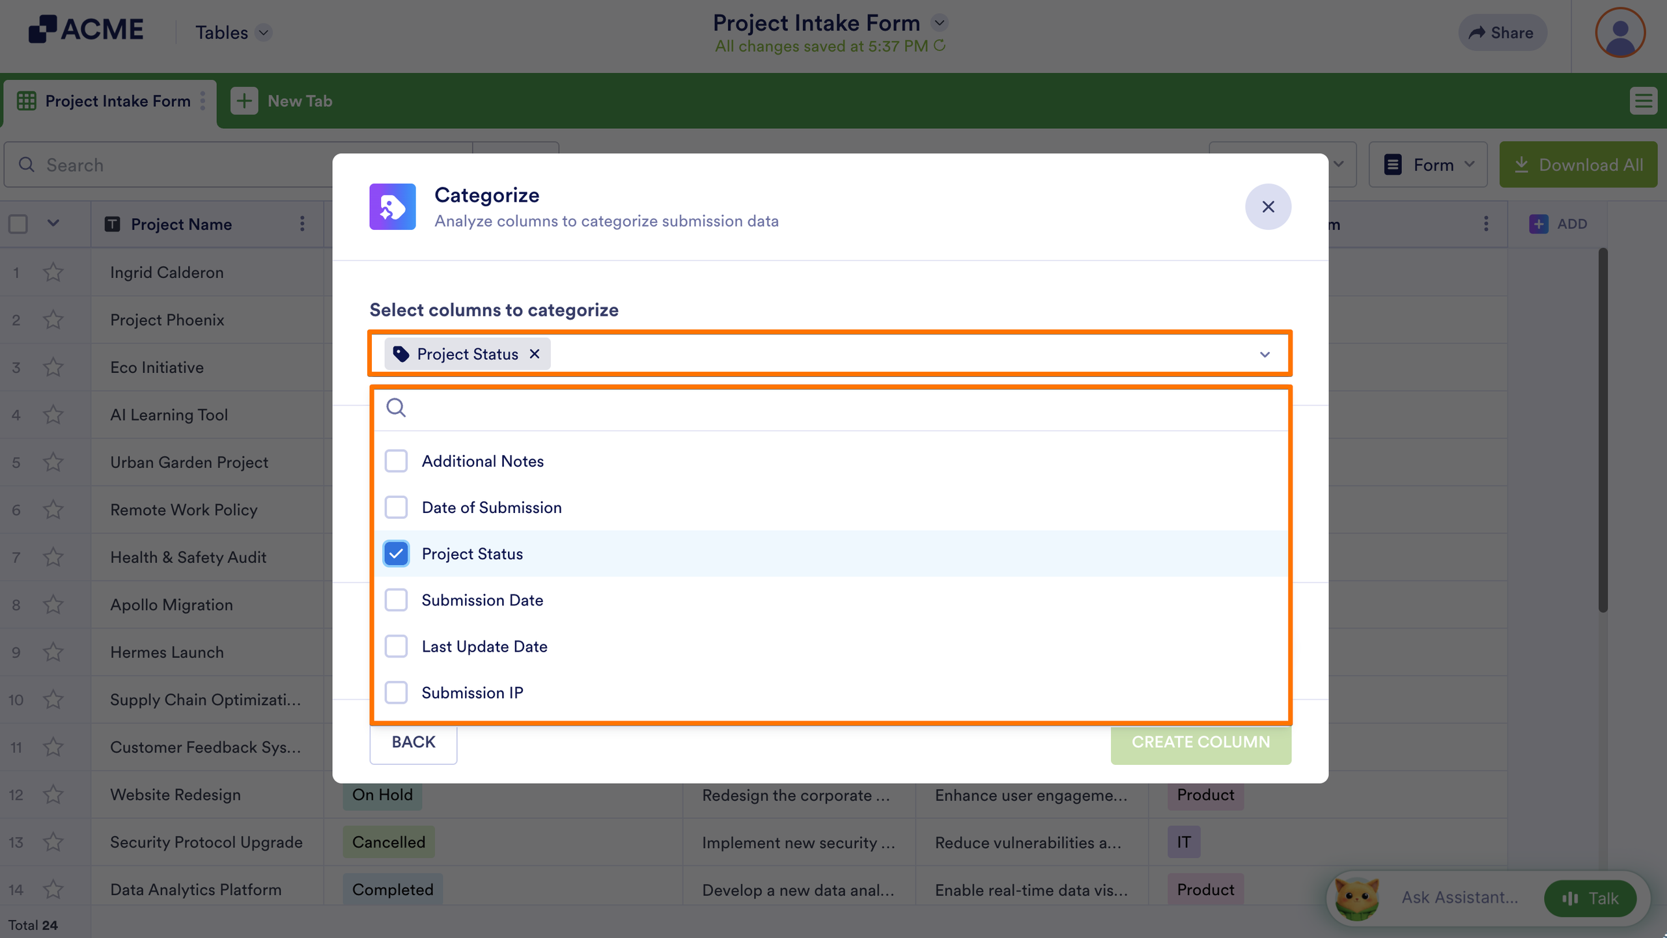Open a New Tab
The width and height of the screenshot is (1667, 938).
283,101
